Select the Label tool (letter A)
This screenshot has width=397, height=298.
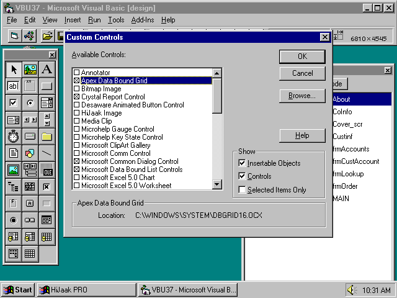click(47, 70)
